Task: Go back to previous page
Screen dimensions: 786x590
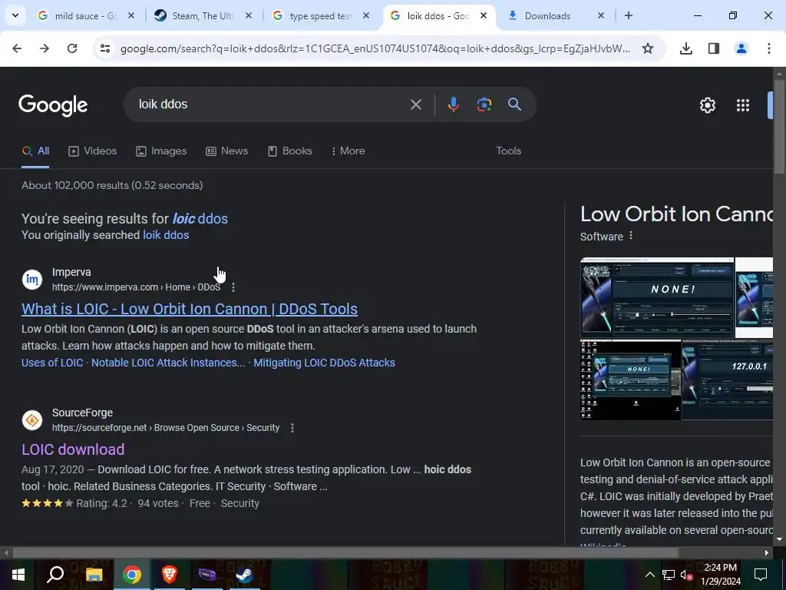Action: coord(17,48)
